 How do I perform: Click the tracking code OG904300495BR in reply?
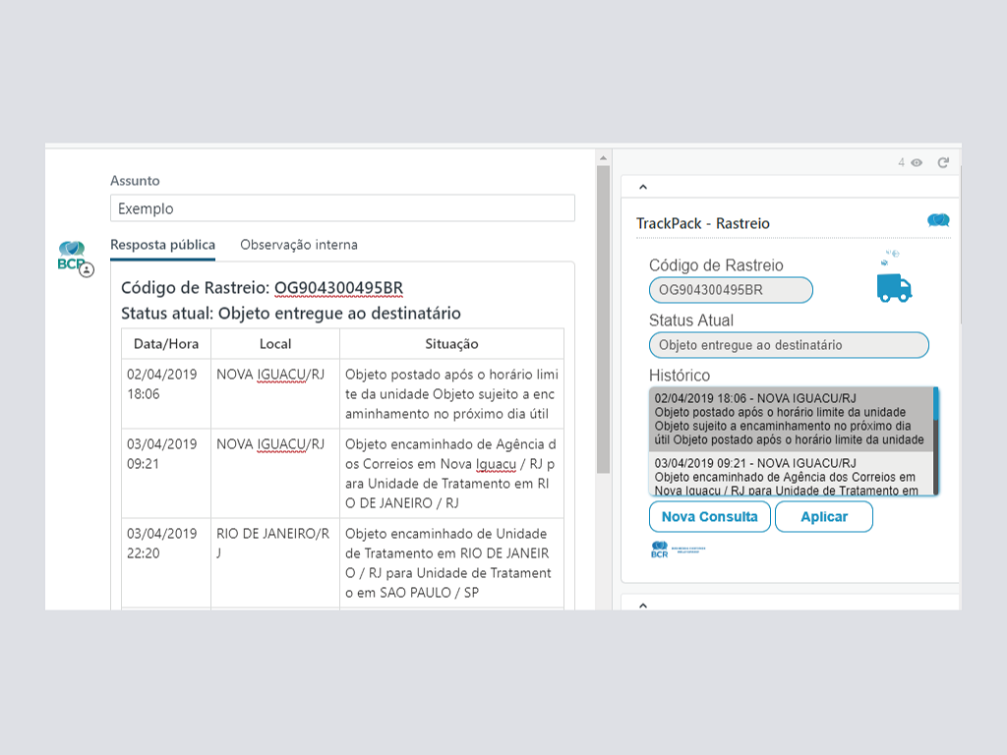click(x=338, y=288)
